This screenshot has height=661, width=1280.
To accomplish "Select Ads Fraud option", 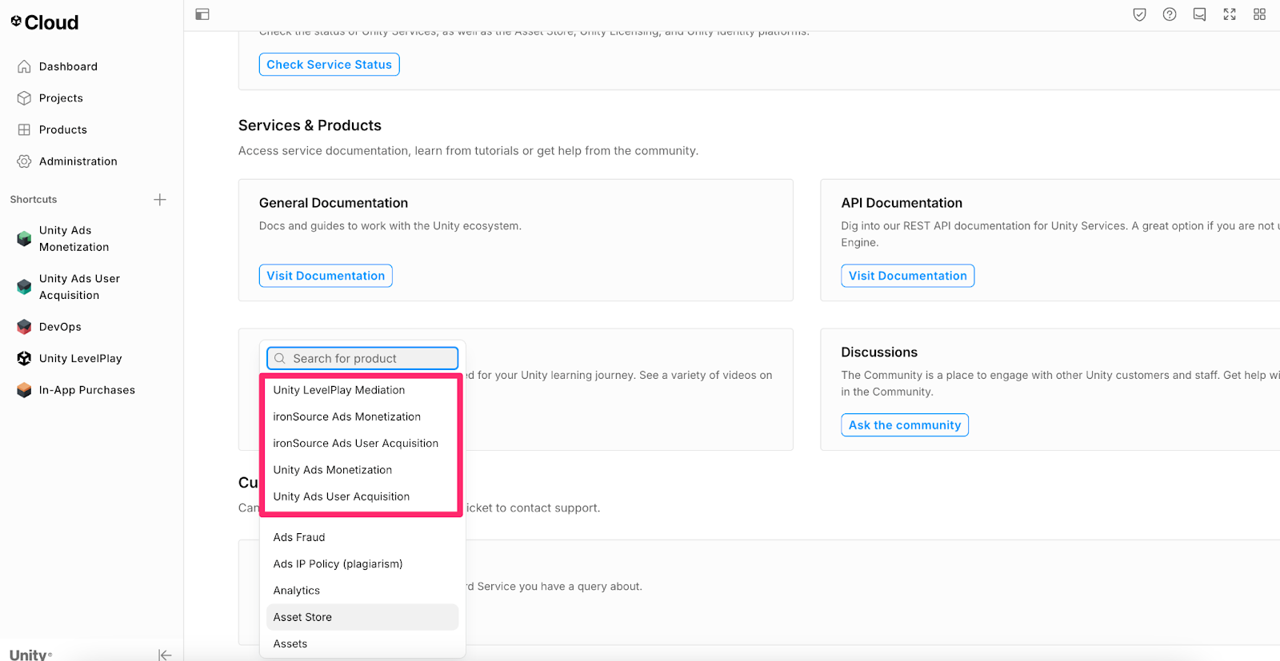I will tap(362, 537).
